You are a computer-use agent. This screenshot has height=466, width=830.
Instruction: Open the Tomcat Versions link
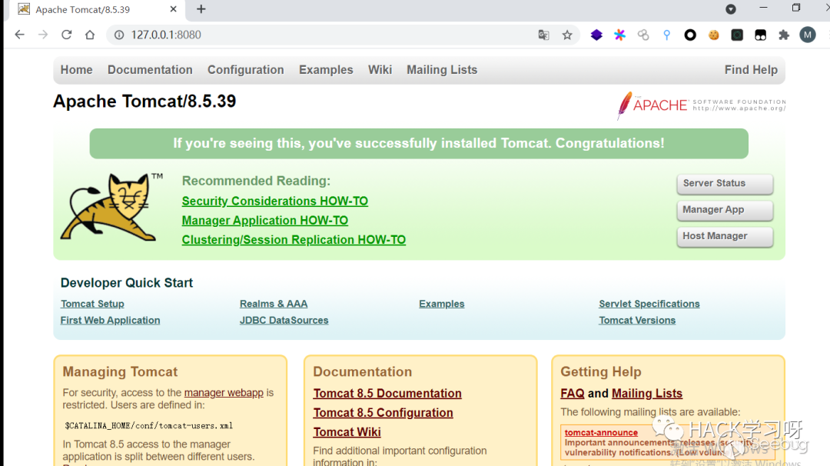637,321
